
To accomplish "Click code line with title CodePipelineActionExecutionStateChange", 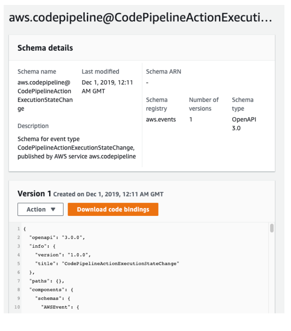I will tap(107, 264).
